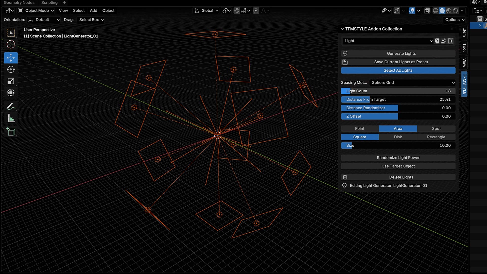Choose Disk area light shape
The image size is (487, 274).
398,137
